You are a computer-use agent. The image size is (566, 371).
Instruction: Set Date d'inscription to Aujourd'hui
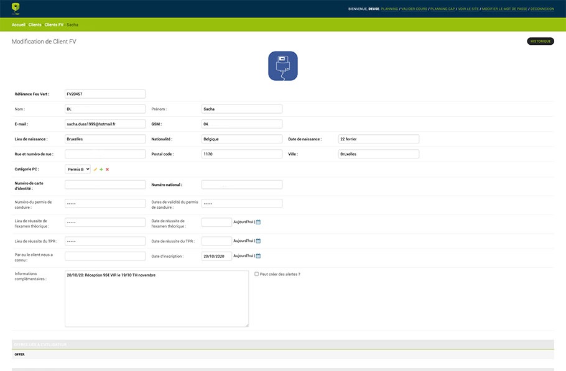tap(243, 256)
